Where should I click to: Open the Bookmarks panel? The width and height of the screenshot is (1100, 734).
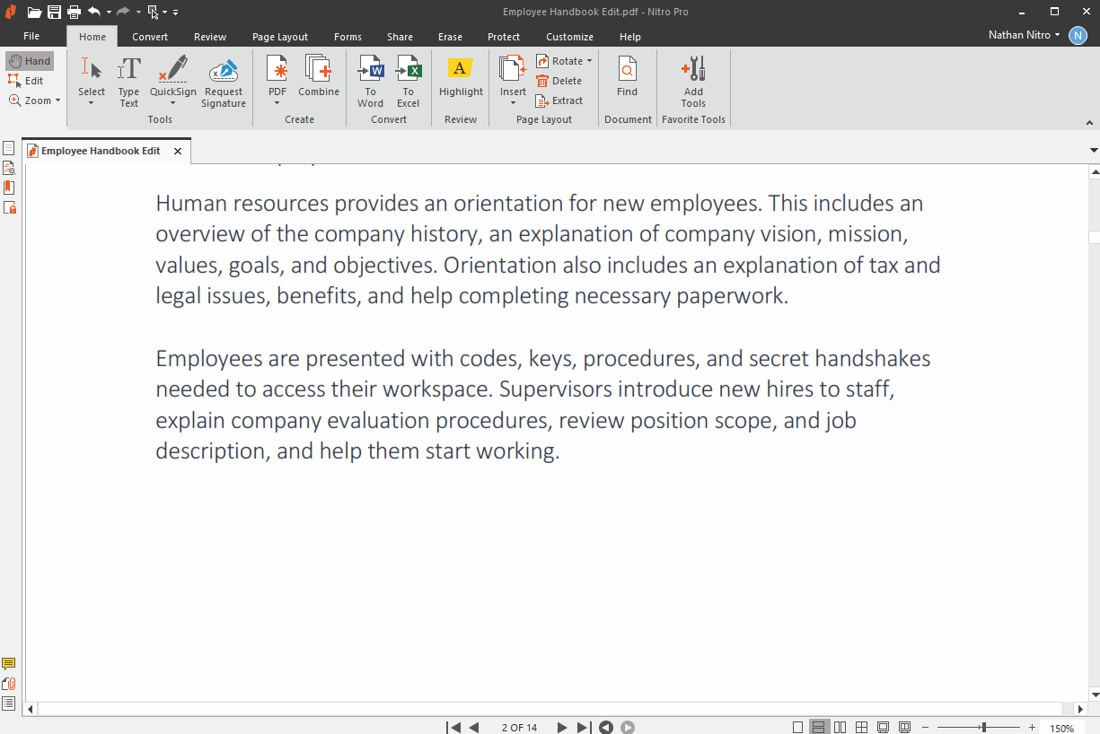click(x=9, y=187)
